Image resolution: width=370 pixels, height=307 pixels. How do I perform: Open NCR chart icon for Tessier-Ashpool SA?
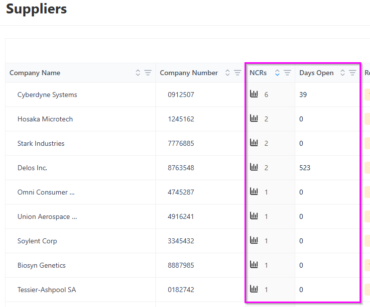[x=254, y=289]
